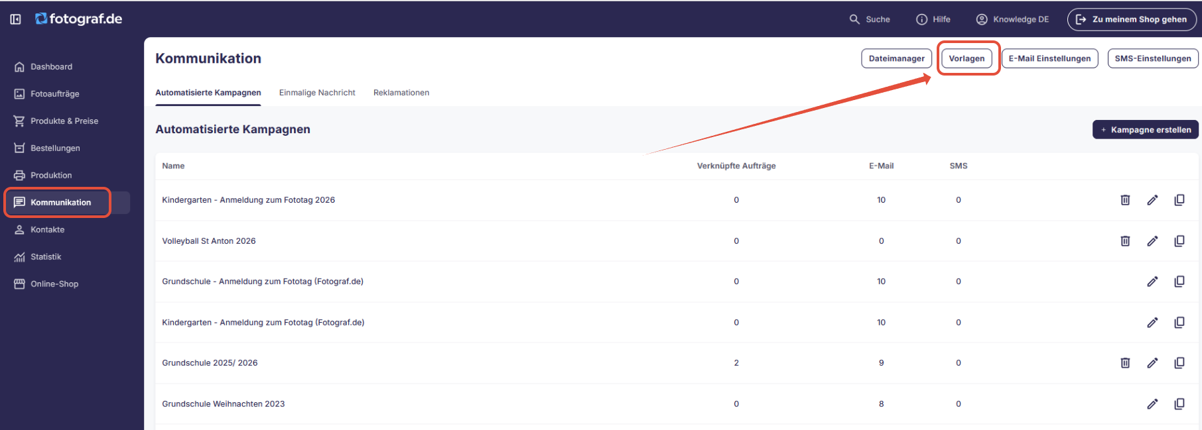Edit Grundschule Anmeldung zum Fototag (Fotograf.de)

point(1152,282)
